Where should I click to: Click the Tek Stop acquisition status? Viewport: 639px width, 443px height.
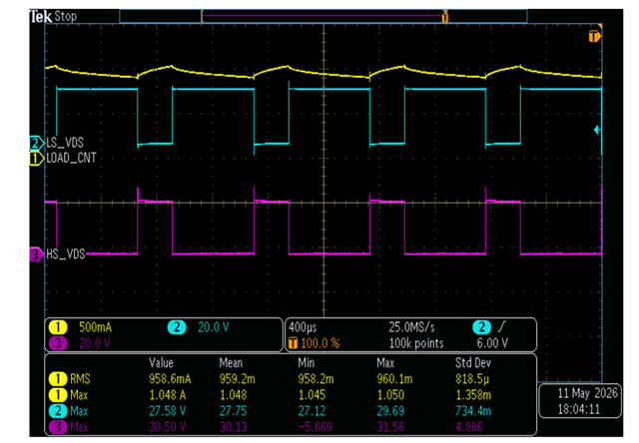pyautogui.click(x=53, y=16)
